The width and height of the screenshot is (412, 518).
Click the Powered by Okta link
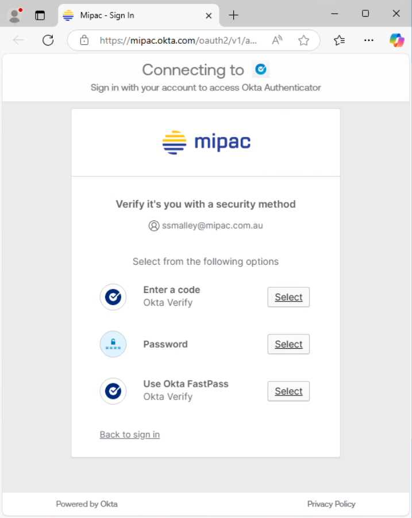[x=87, y=504]
